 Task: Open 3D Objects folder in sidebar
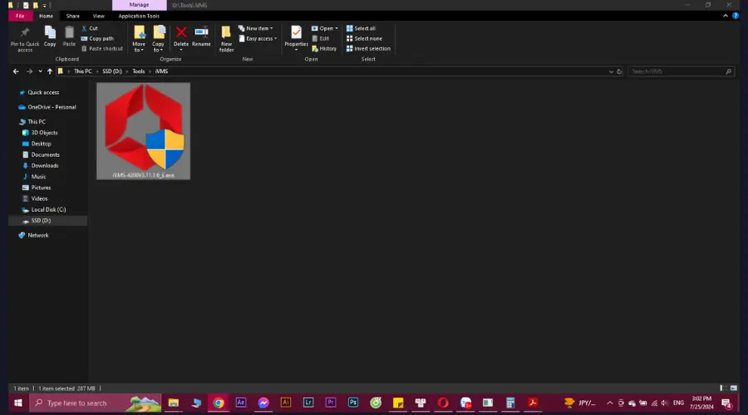click(44, 133)
